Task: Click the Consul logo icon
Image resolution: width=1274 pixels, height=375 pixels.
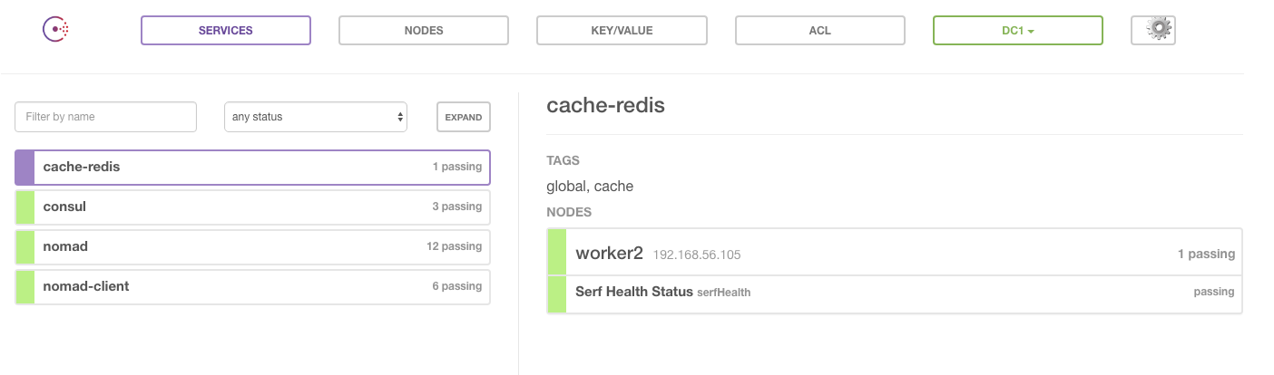Action: click(56, 30)
